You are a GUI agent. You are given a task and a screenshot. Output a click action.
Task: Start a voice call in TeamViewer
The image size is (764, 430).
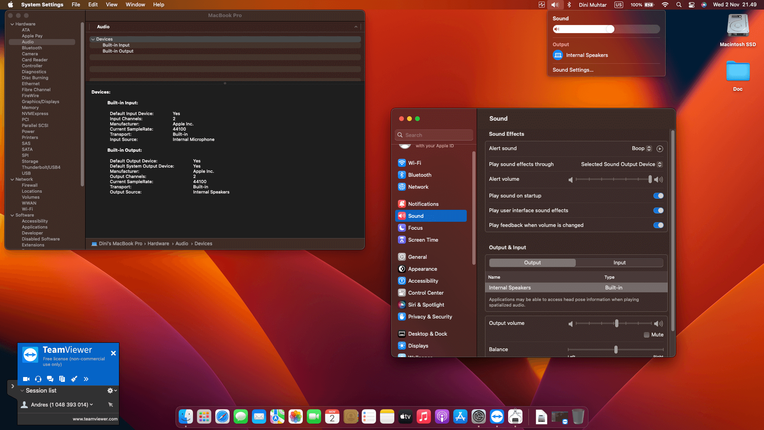pyautogui.click(x=38, y=379)
